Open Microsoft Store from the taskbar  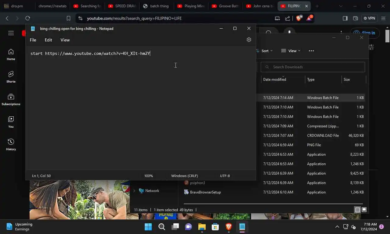point(215,227)
